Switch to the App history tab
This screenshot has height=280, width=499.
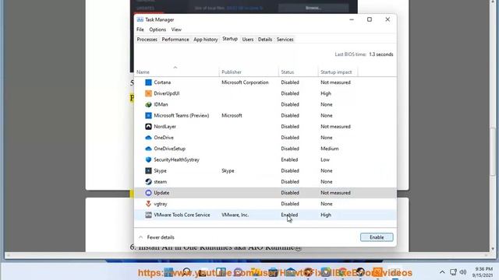click(206, 40)
